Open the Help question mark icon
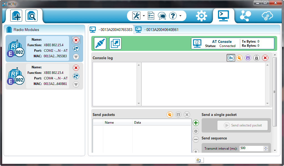The height and width of the screenshot is (166, 284). coord(173,16)
